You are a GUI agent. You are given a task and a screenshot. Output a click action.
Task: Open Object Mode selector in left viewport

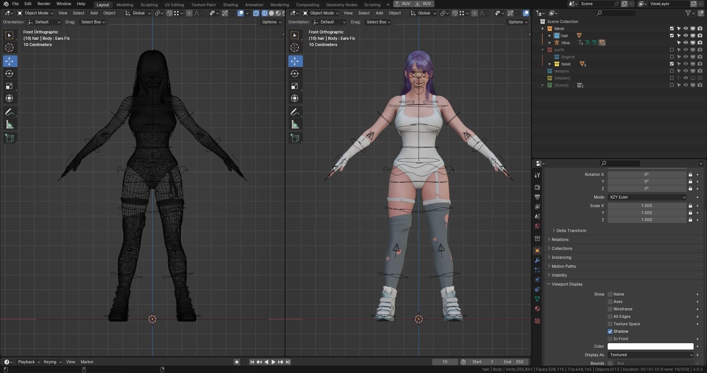point(35,13)
